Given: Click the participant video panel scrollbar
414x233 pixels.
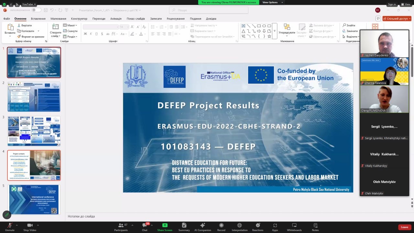Looking at the screenshot, I should click(x=412, y=61).
